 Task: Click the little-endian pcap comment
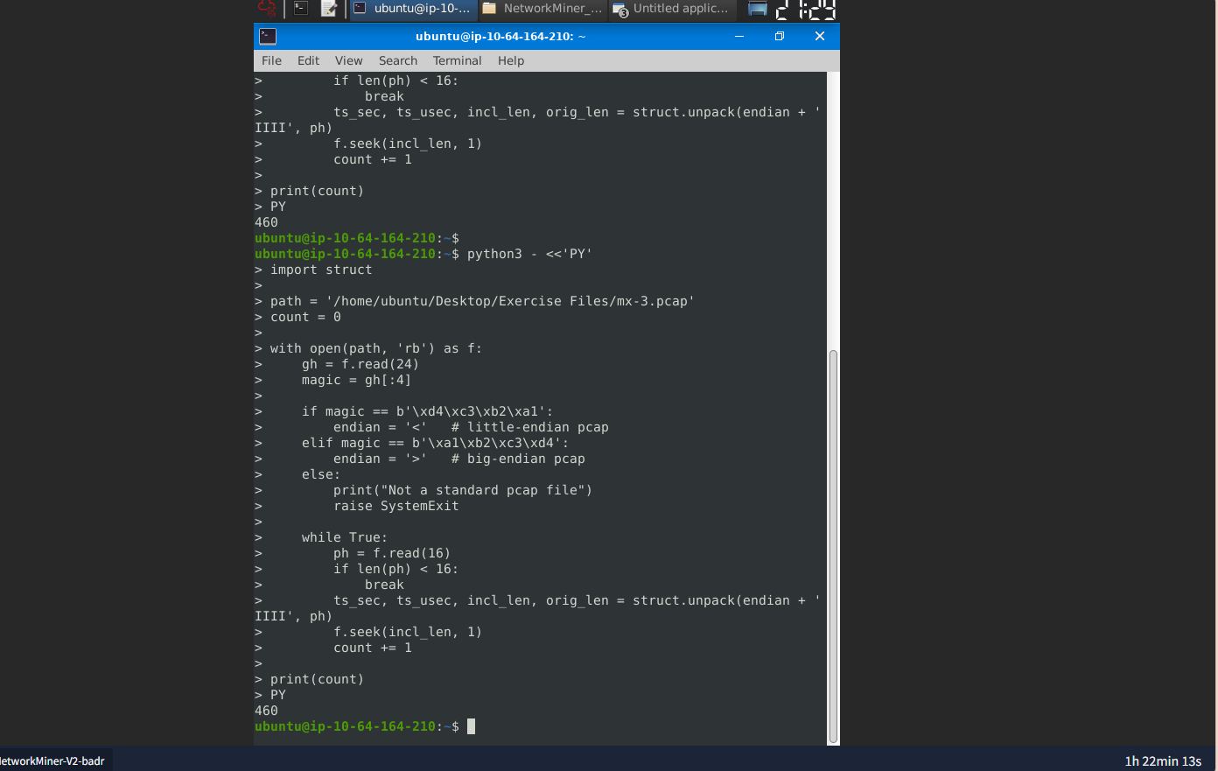coord(529,427)
